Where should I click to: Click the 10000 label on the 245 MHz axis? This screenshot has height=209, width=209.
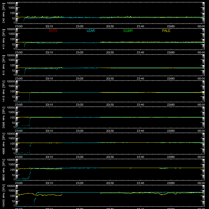11,3
